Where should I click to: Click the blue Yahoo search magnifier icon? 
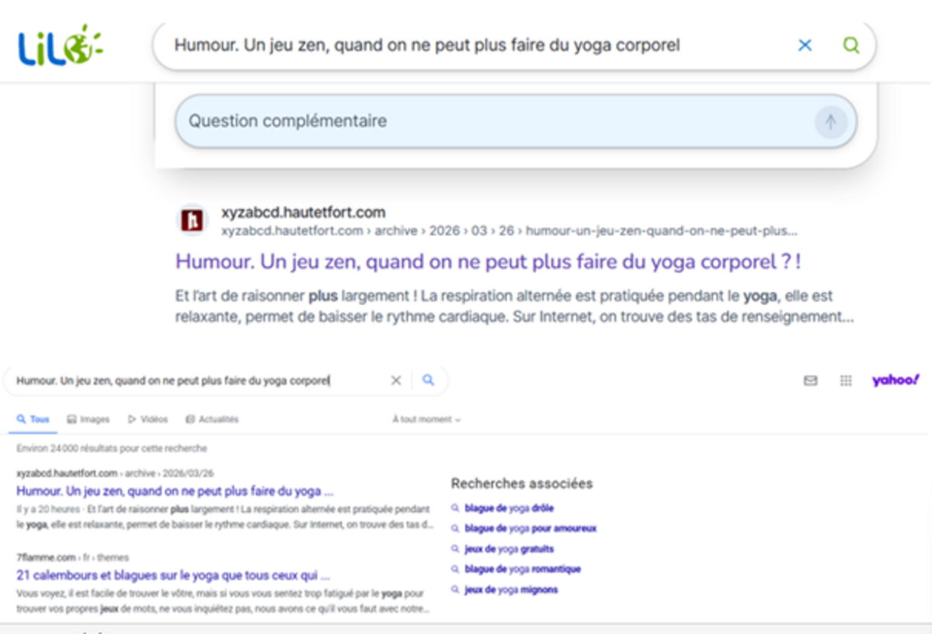[x=428, y=380]
